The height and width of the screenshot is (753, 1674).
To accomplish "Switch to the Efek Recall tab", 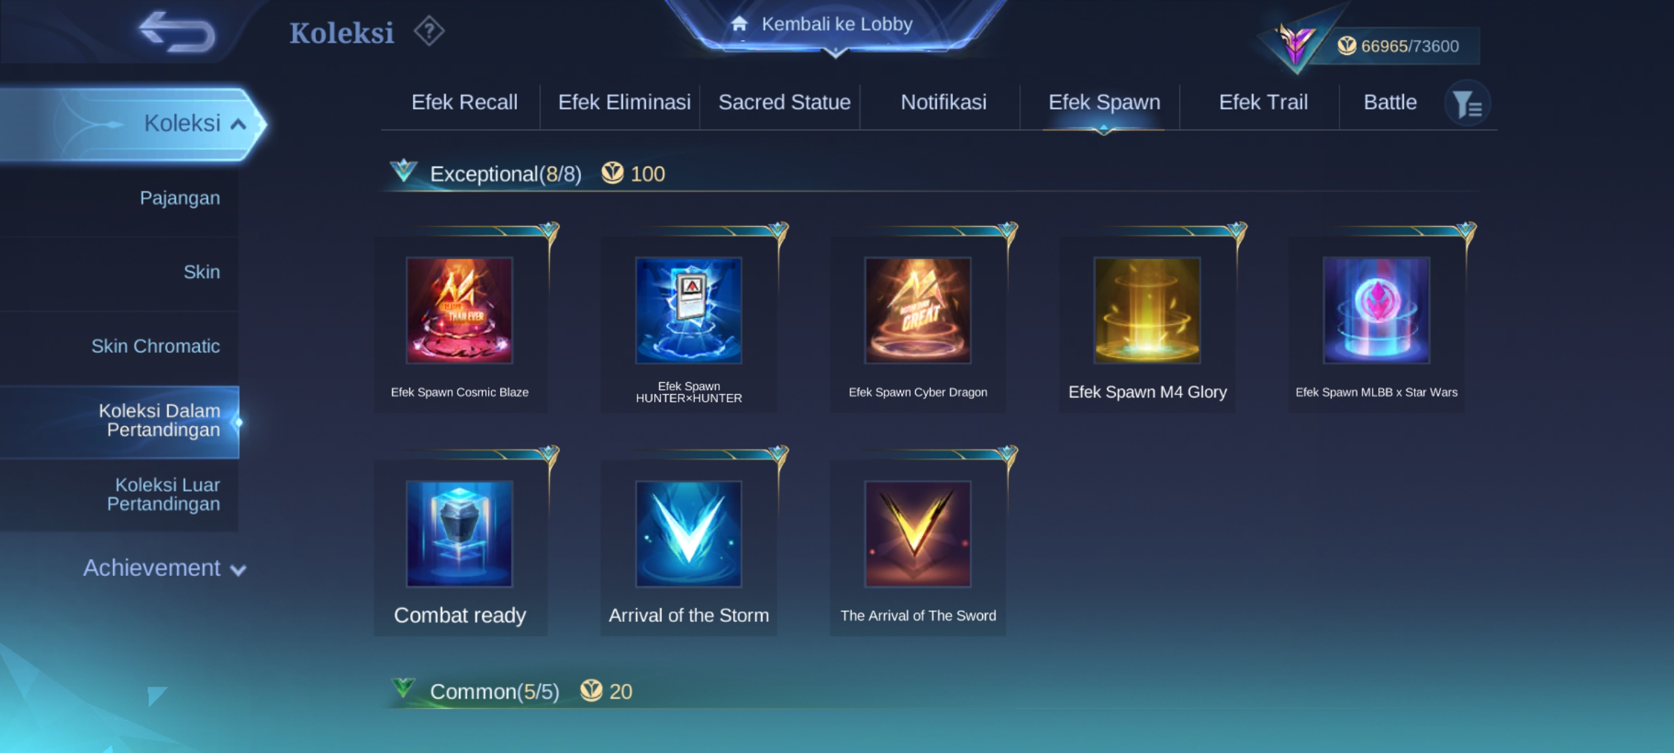I will (x=465, y=102).
